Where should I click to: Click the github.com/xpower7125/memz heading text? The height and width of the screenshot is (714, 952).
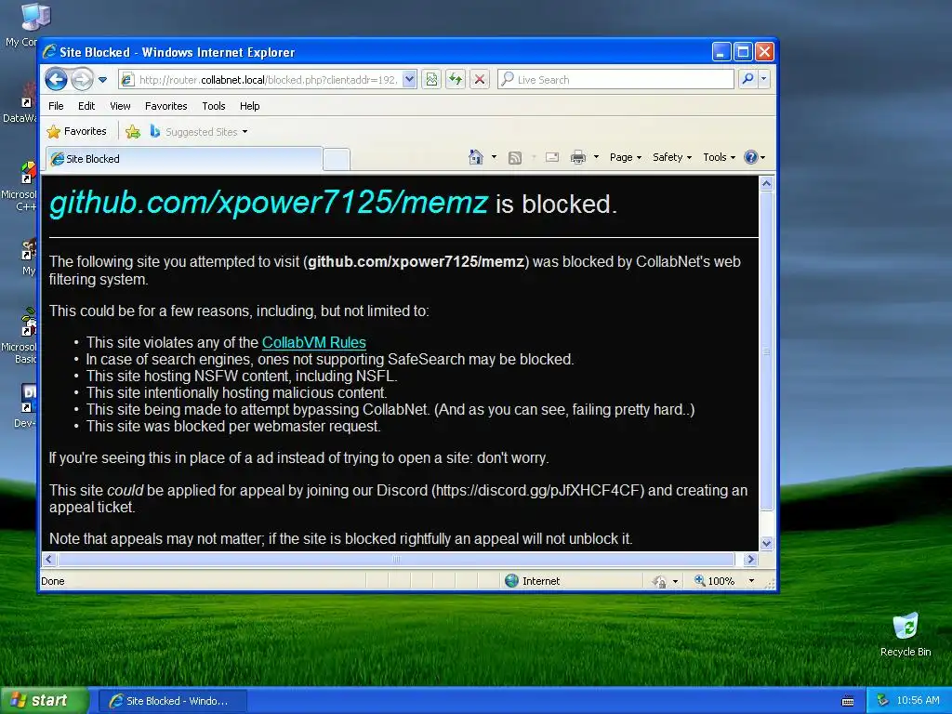(x=269, y=202)
